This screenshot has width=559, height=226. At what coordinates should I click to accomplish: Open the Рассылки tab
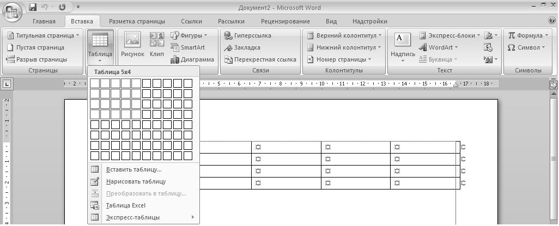point(232,21)
